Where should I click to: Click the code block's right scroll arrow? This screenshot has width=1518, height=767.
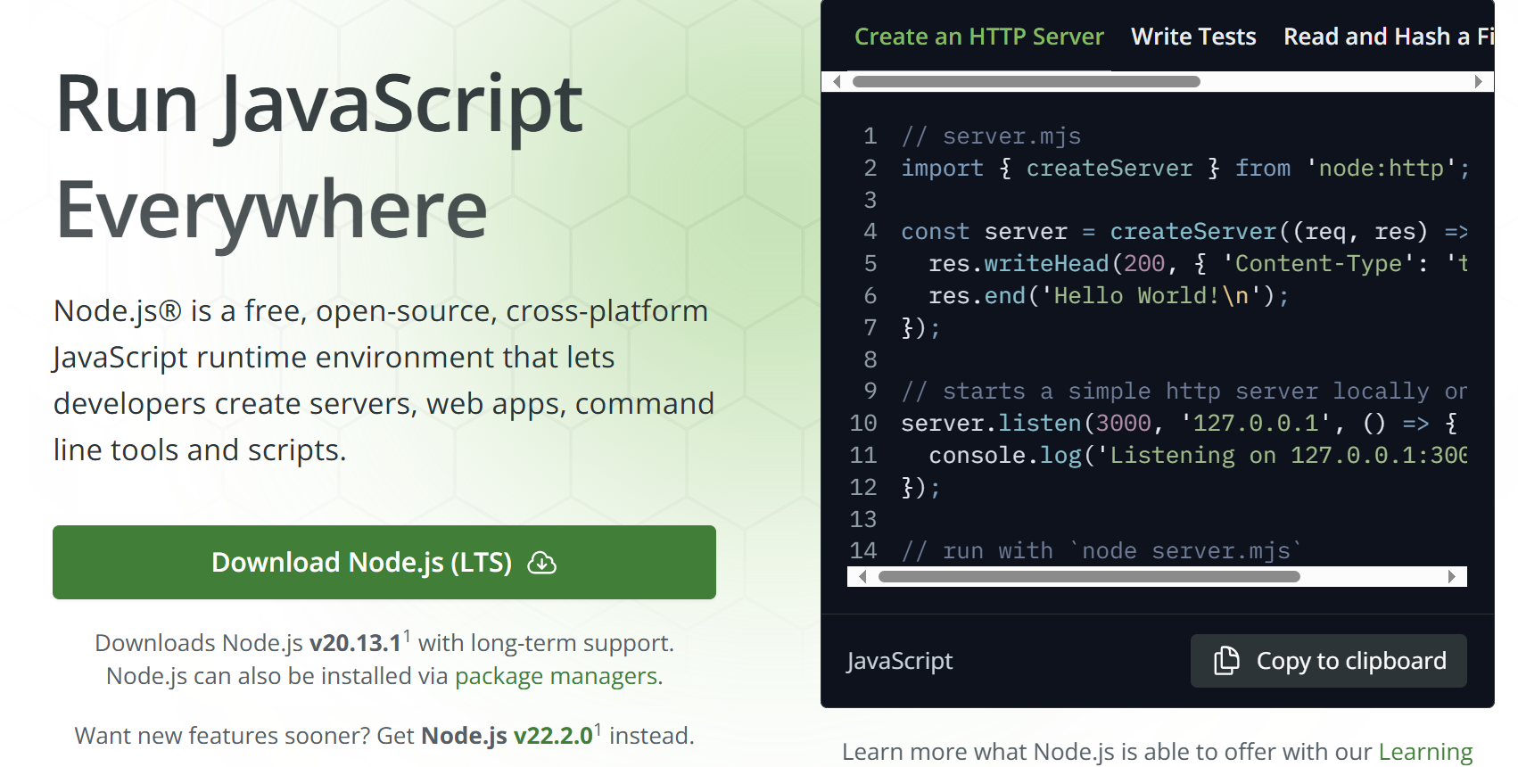tap(1452, 577)
